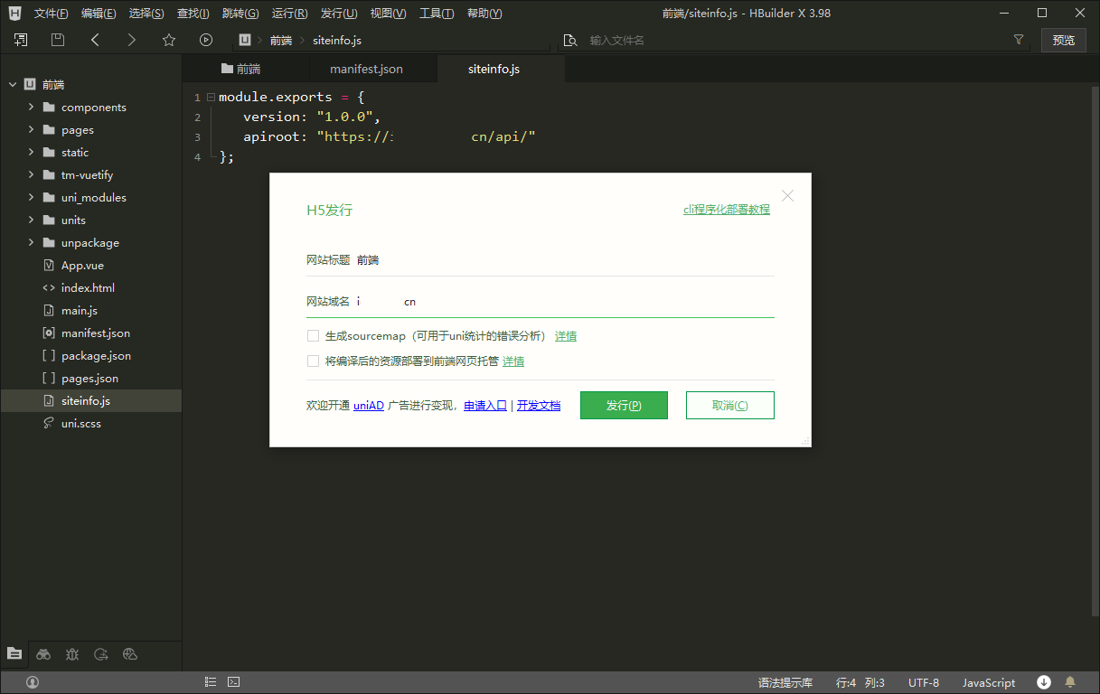Switch to the manifest.json tab
The image size is (1100, 694).
click(366, 70)
